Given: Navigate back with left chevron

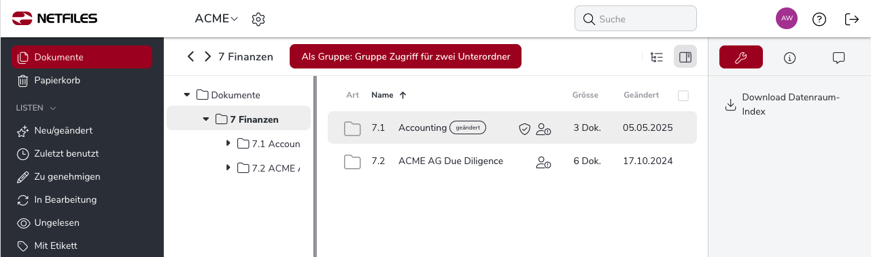Looking at the screenshot, I should point(191,56).
